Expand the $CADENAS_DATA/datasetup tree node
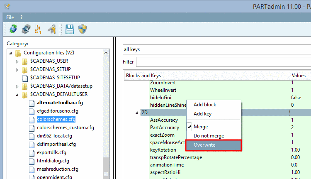Image resolution: width=311 pixels, height=179 pixels. coord(17,86)
